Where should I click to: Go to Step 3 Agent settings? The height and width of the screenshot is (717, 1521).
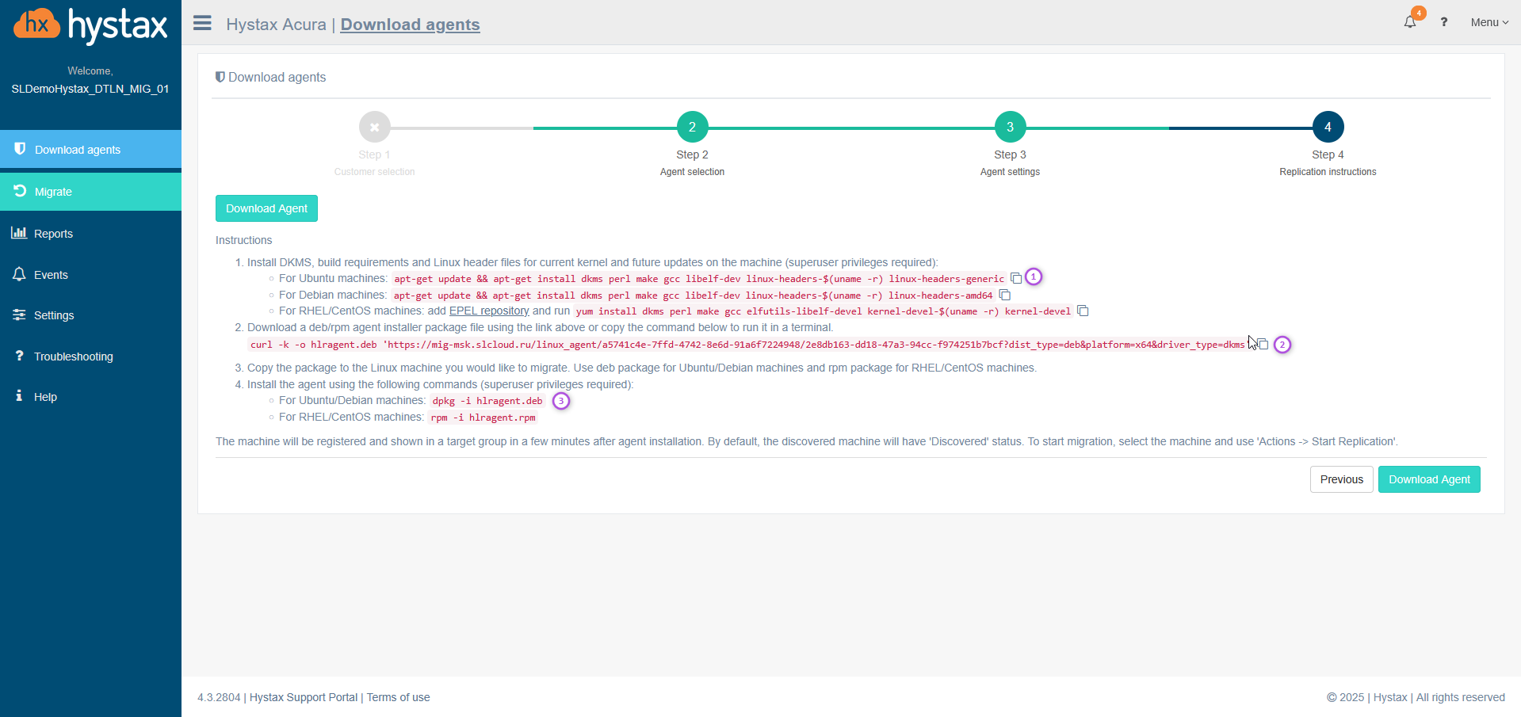(1010, 127)
